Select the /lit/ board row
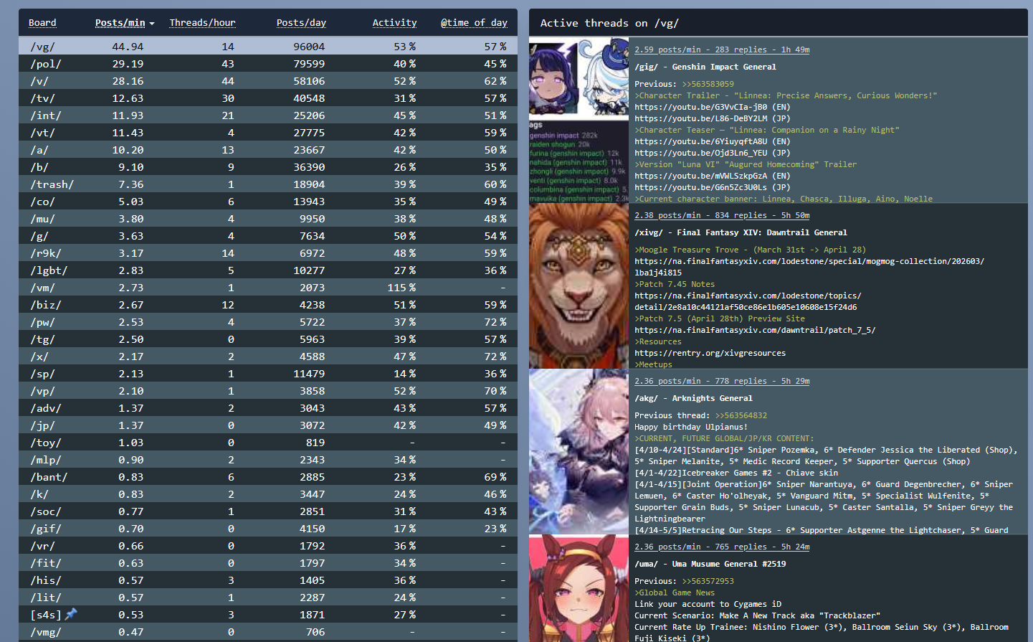 click(x=268, y=597)
